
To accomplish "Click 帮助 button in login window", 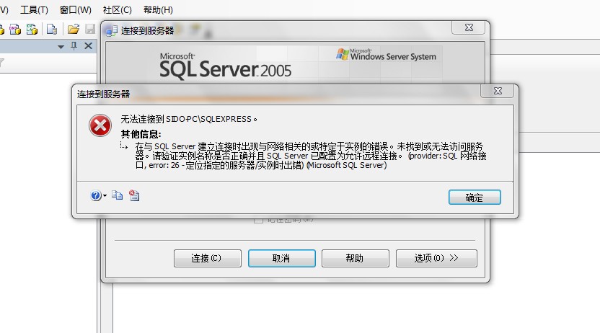I will tap(355, 258).
